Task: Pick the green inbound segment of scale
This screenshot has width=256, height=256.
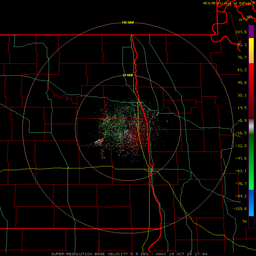Action: (x=251, y=162)
